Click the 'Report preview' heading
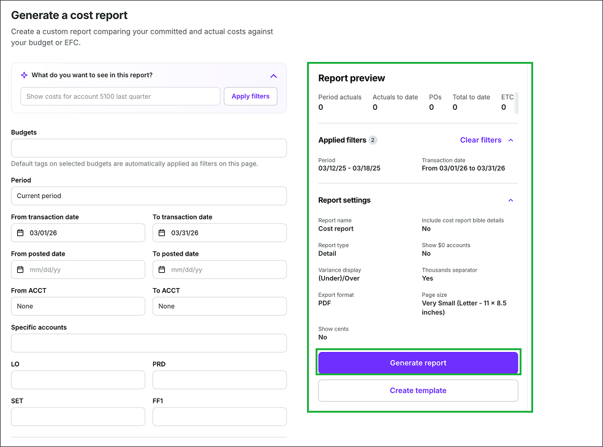The image size is (603, 447). pyautogui.click(x=352, y=78)
